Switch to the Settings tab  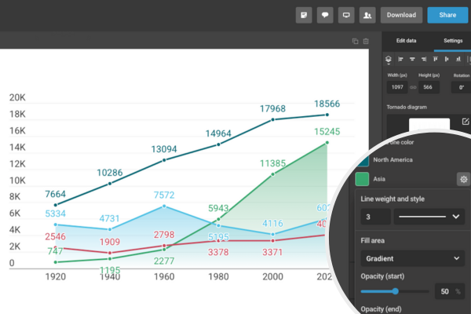tap(453, 41)
